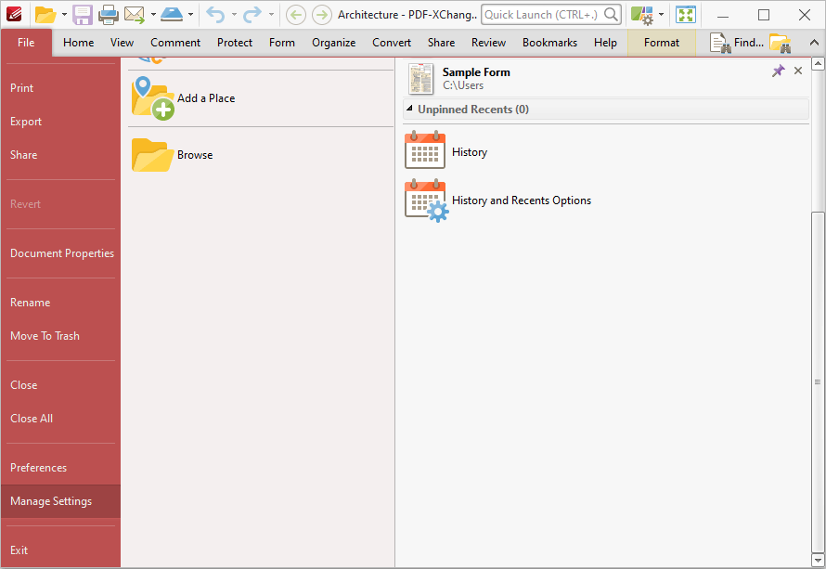This screenshot has width=826, height=569.
Task: Collapse the ribbon with the up chevron
Action: (x=814, y=44)
